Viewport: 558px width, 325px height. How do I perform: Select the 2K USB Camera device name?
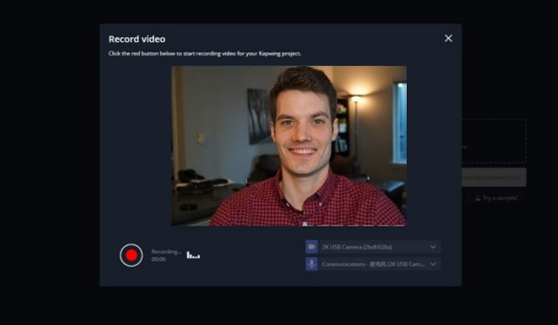point(356,247)
